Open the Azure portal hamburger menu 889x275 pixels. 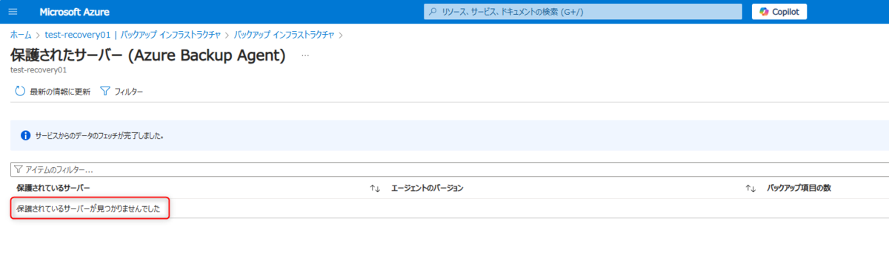(x=13, y=12)
